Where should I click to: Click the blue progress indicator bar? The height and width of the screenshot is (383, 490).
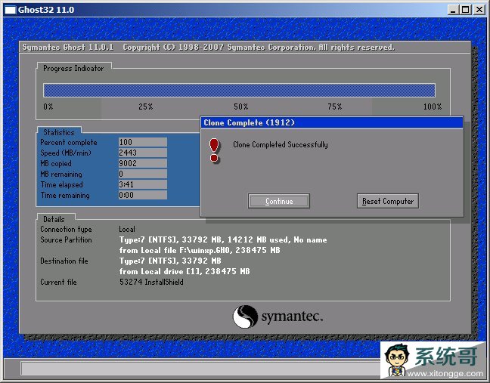point(239,90)
